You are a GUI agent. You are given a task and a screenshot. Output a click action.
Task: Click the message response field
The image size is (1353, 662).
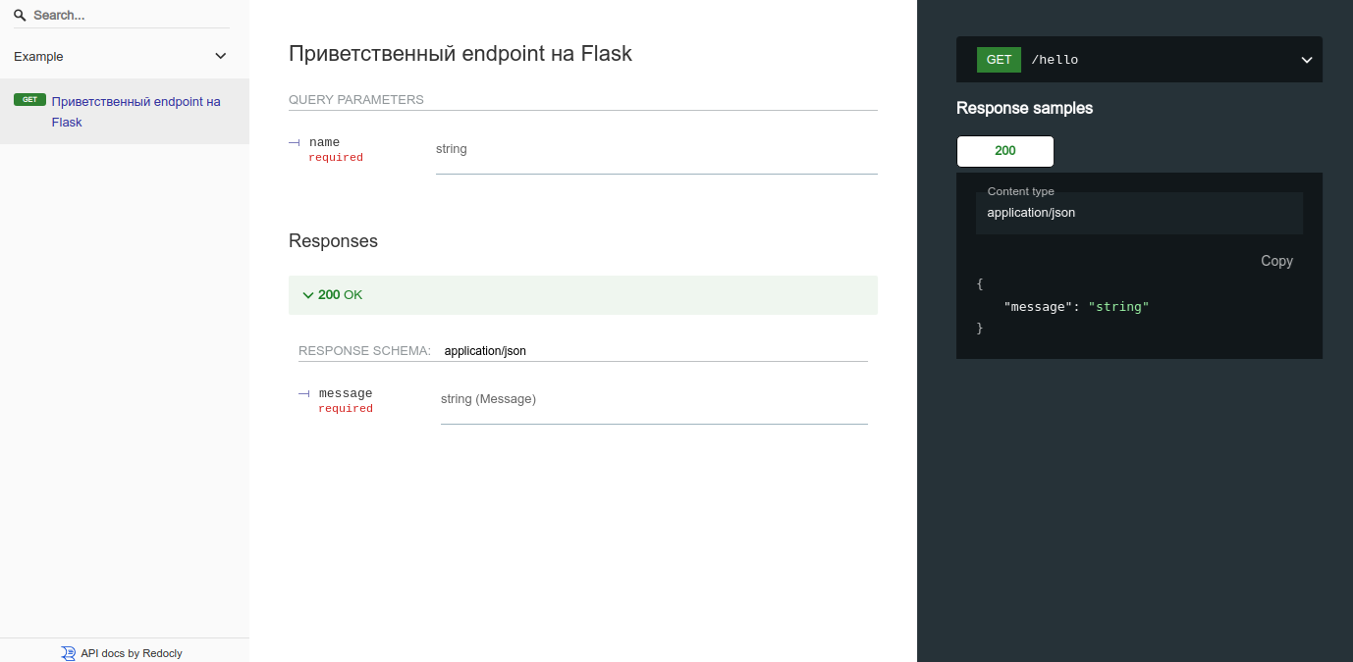[345, 394]
